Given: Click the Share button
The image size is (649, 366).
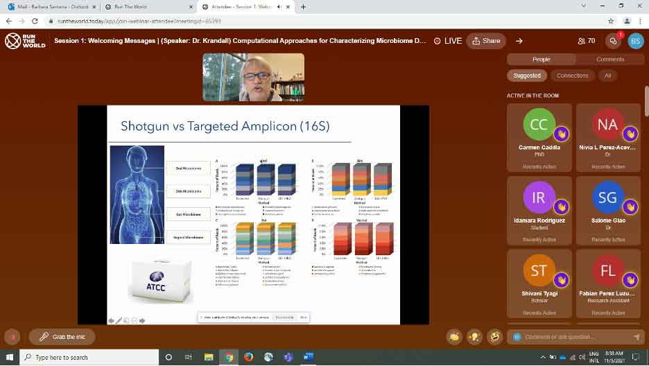Looking at the screenshot, I should (x=485, y=41).
